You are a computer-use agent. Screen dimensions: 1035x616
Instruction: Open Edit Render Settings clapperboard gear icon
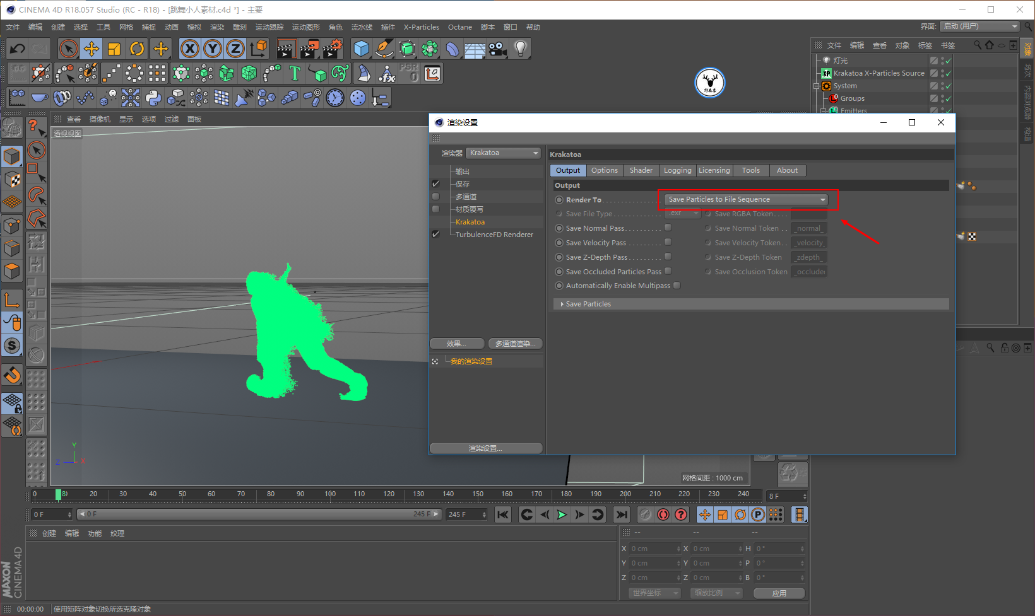pyautogui.click(x=333, y=49)
